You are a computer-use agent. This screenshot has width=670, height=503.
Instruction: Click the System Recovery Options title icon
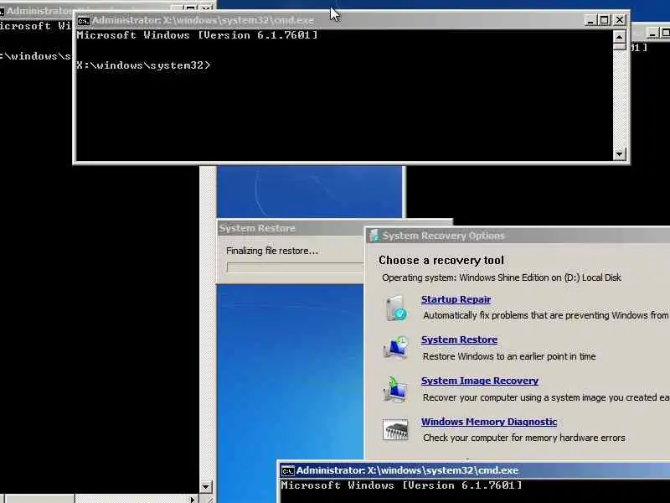[374, 236]
